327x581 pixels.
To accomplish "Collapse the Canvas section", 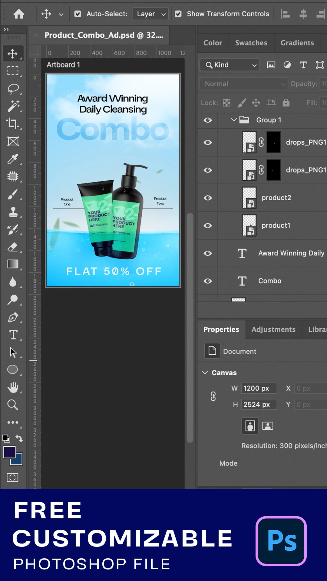I will (x=205, y=373).
